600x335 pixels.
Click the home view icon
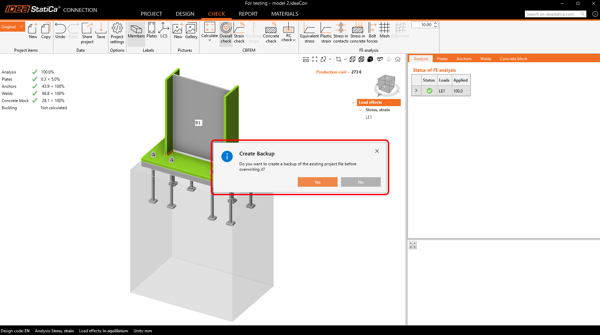coord(398,59)
